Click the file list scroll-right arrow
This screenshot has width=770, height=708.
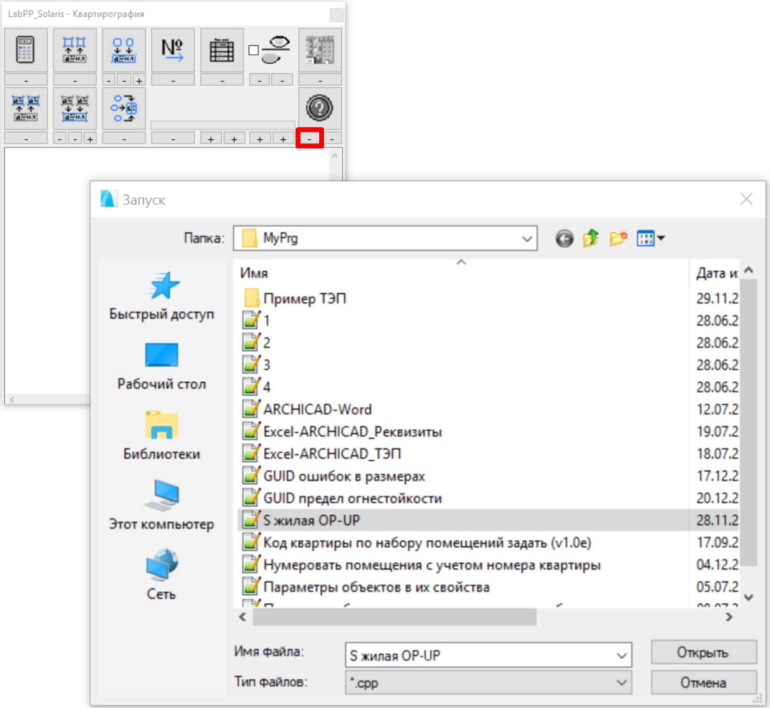[729, 617]
